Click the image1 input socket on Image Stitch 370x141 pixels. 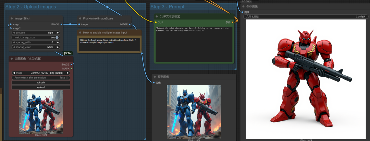tap(11, 24)
